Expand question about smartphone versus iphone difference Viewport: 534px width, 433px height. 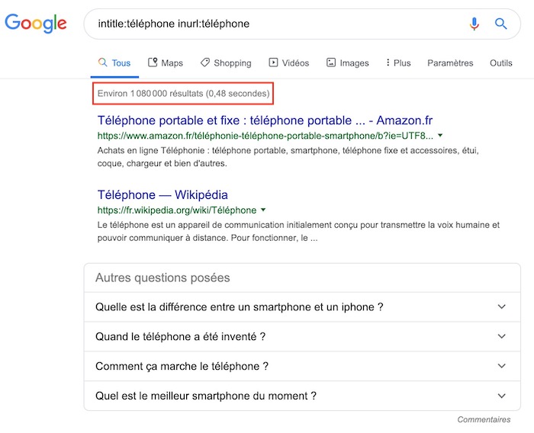pos(501,307)
